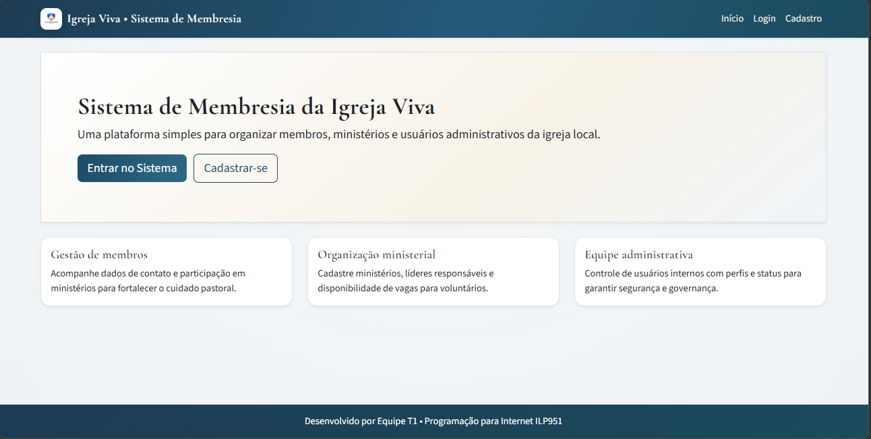Click the 'Acompanhe dados de contato' description
The height and width of the screenshot is (439, 871).
148,281
